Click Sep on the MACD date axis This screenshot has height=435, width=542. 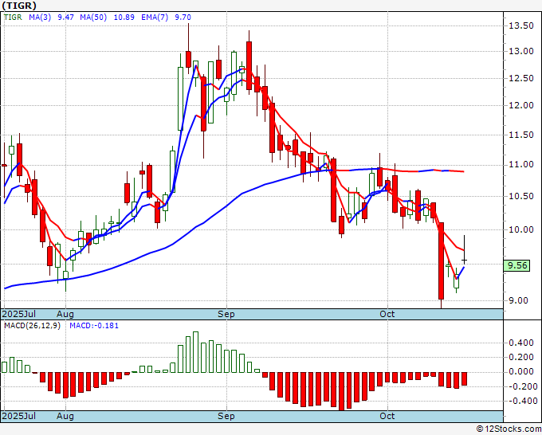(x=226, y=416)
